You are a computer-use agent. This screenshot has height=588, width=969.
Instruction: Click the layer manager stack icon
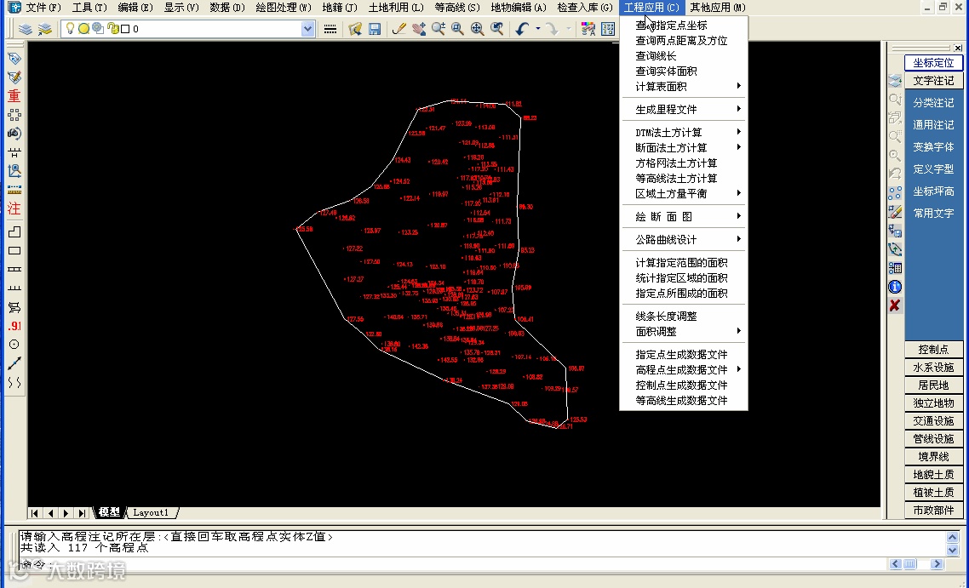26,28
